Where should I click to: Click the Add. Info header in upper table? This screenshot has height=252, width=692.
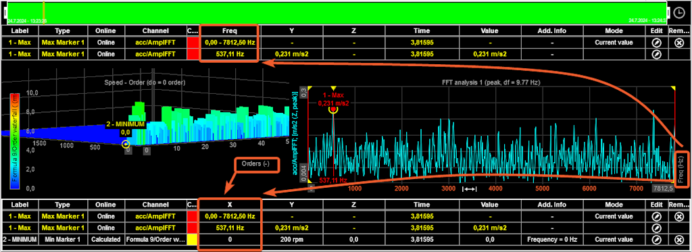[x=552, y=31]
